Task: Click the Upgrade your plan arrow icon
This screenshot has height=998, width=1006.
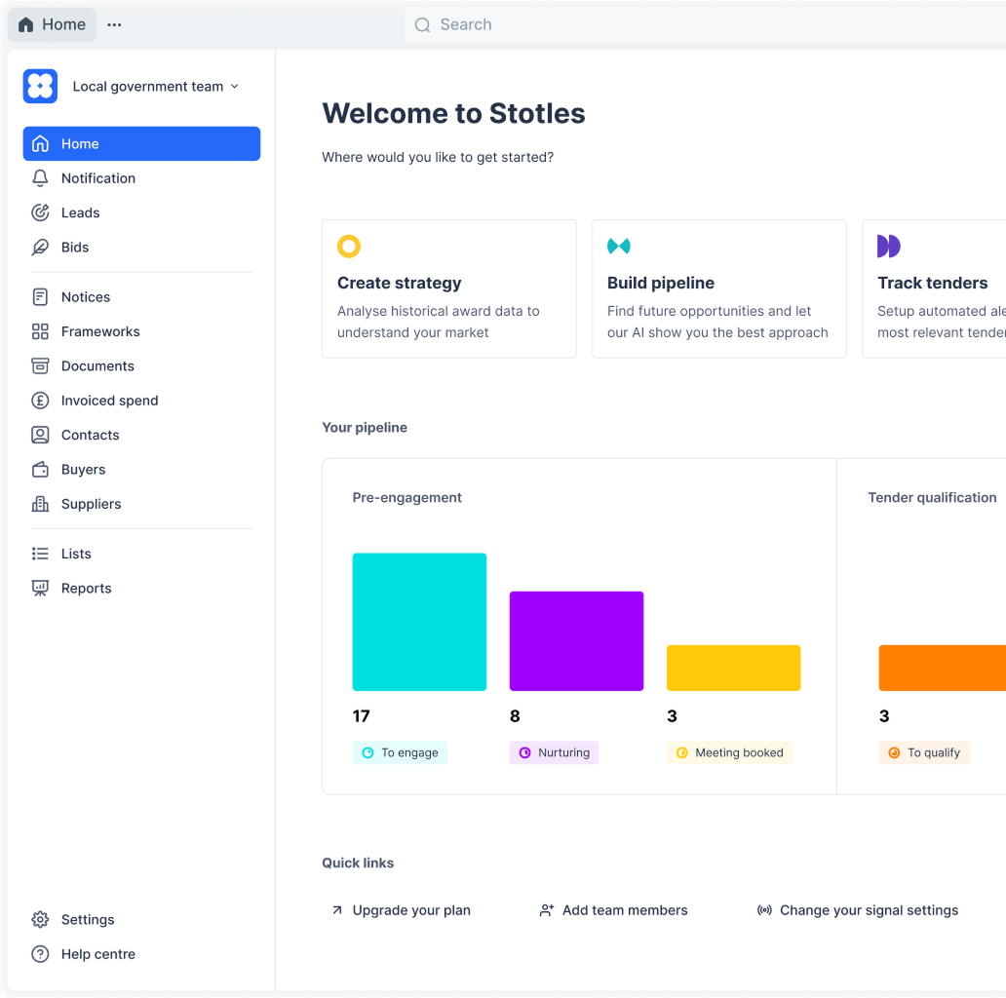Action: click(337, 910)
